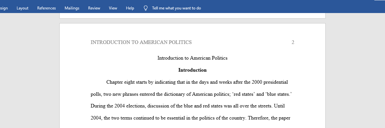This screenshot has height=128, width=385.
Task: Switch to the References tab
Action: pyautogui.click(x=46, y=8)
